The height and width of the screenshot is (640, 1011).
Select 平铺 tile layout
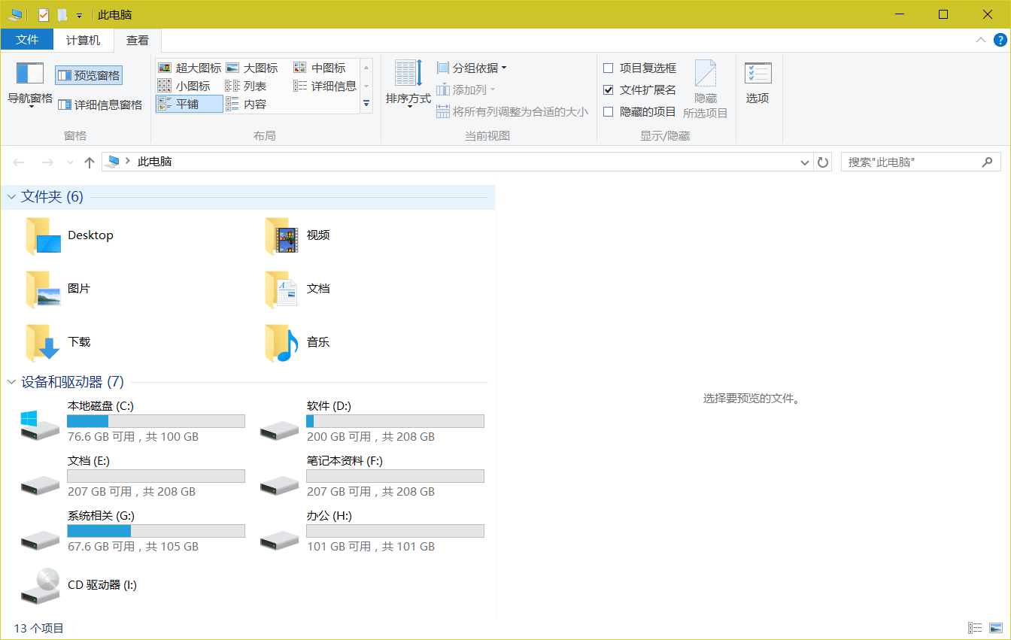click(190, 104)
